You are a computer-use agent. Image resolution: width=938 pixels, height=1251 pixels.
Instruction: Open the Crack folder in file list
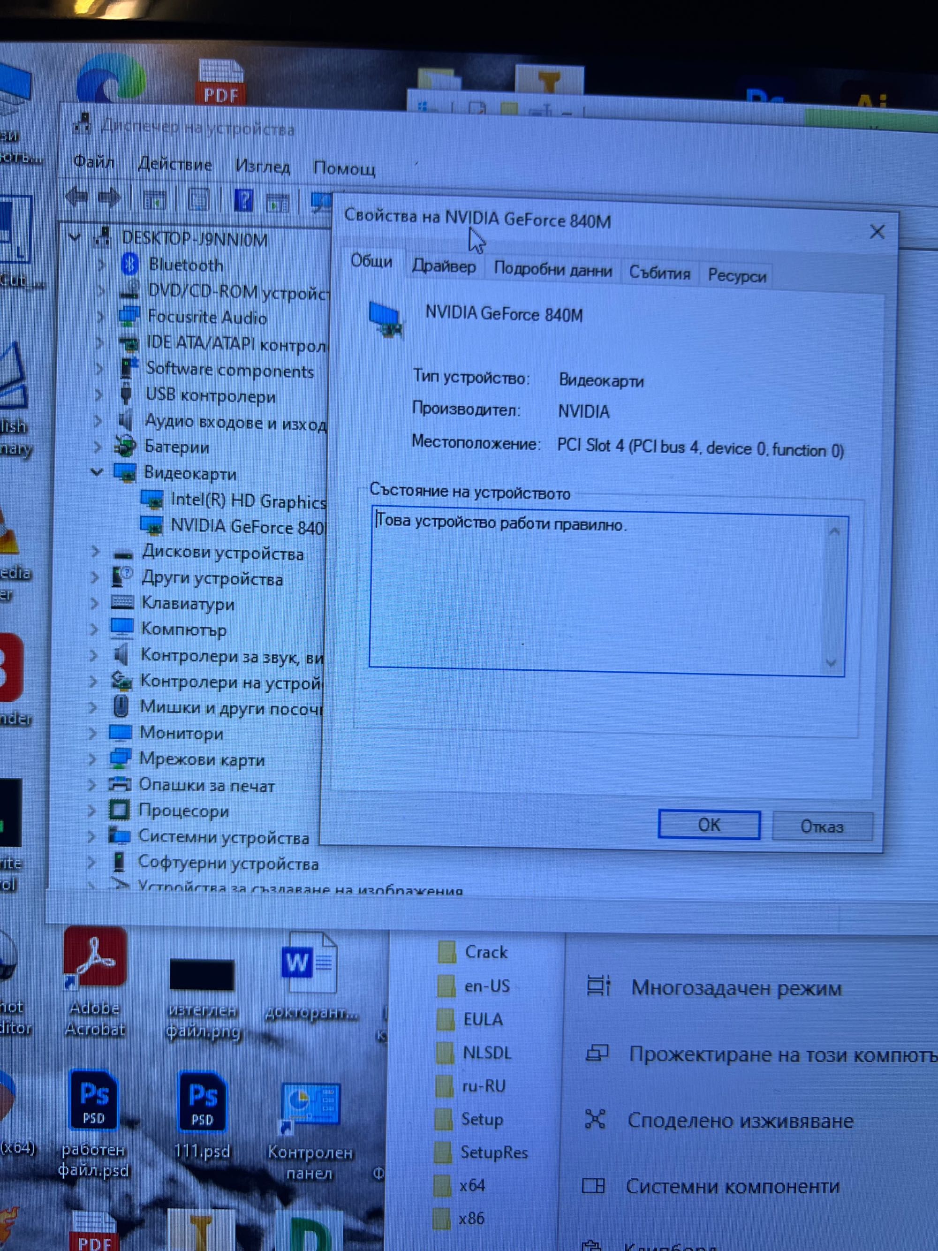coord(473,952)
